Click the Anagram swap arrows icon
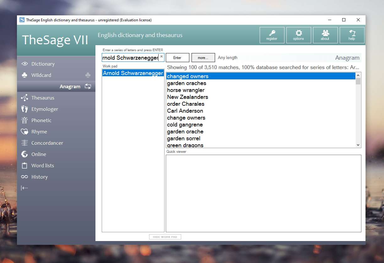This screenshot has width=384, height=263. click(x=88, y=87)
